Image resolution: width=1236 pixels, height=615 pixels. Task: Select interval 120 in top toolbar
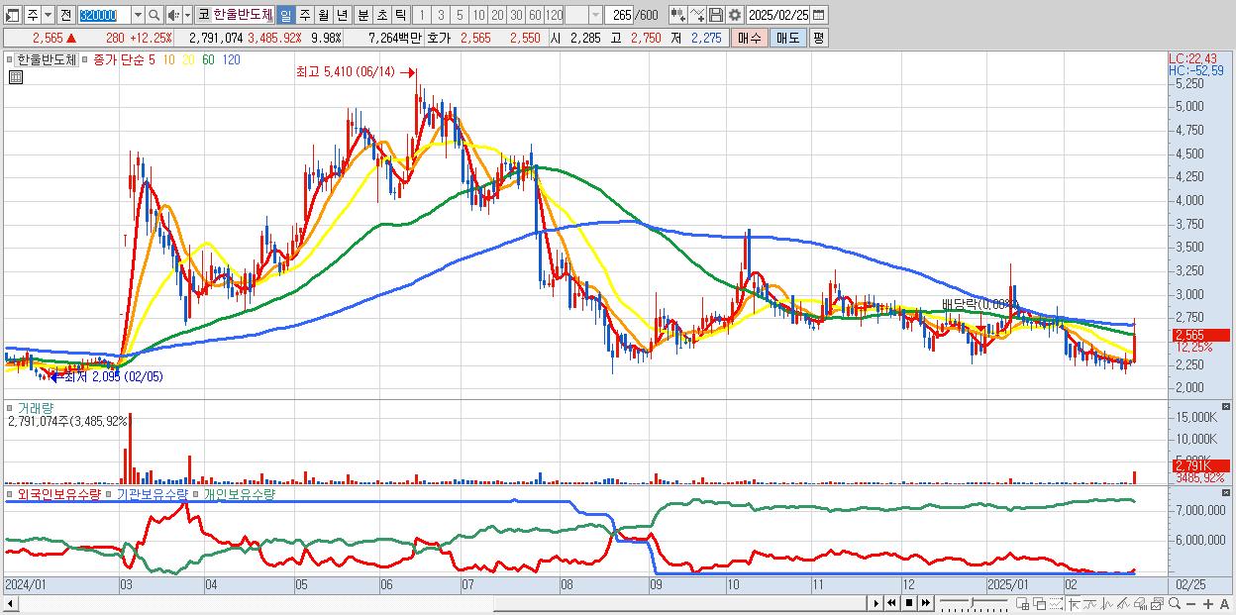554,15
